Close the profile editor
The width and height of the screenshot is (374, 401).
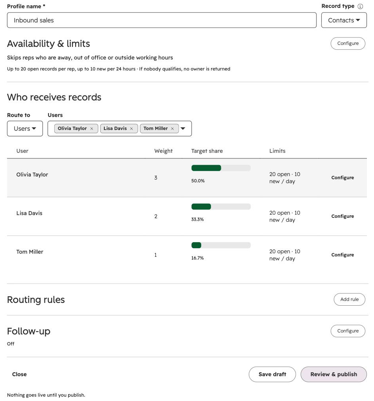tap(19, 374)
